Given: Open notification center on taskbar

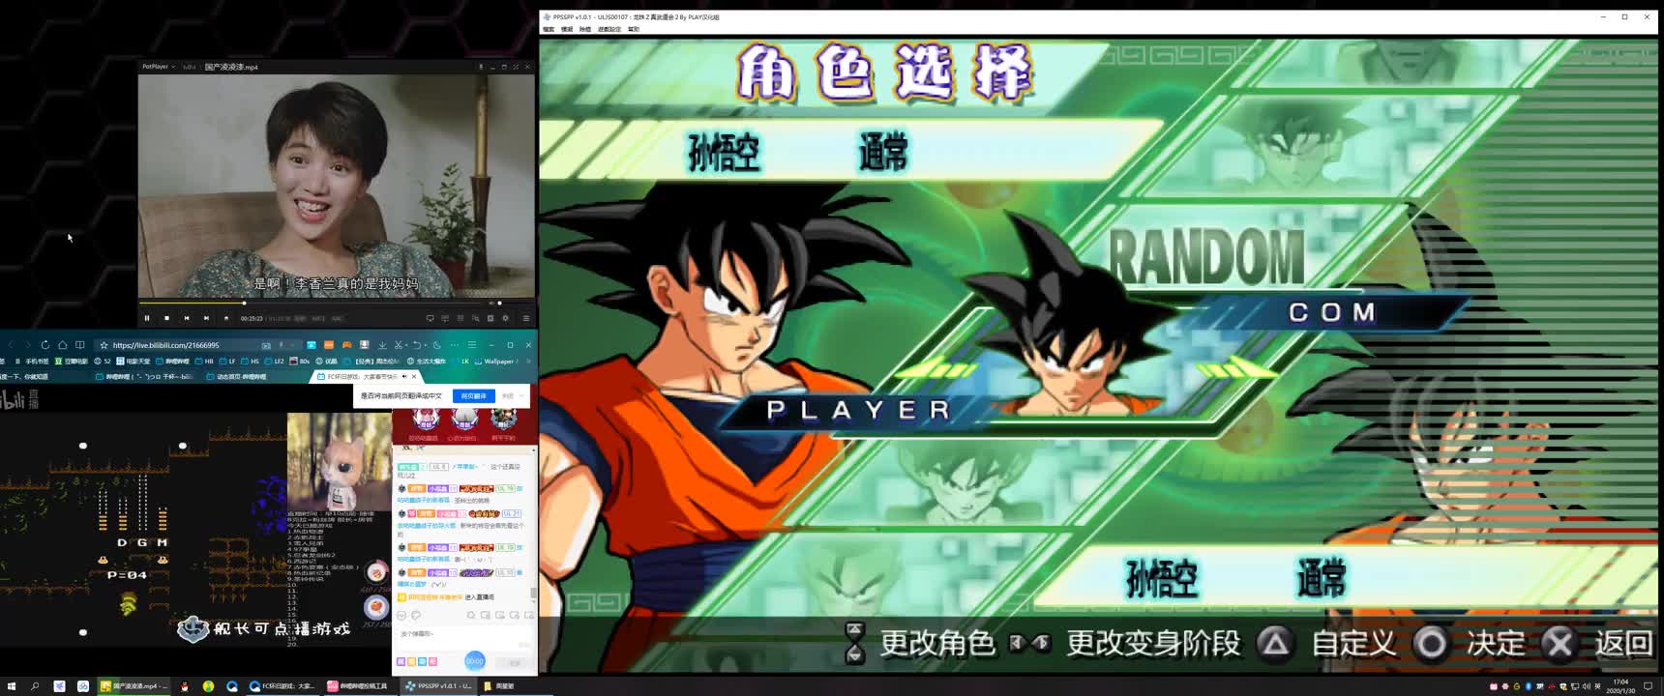Looking at the screenshot, I should coord(1649,686).
